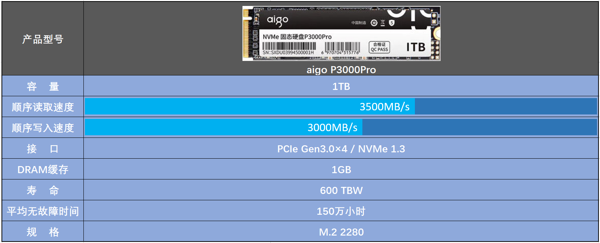The height and width of the screenshot is (243, 600).
Task: Click the 3500MB/s sequential read bar
Action: tap(250, 107)
